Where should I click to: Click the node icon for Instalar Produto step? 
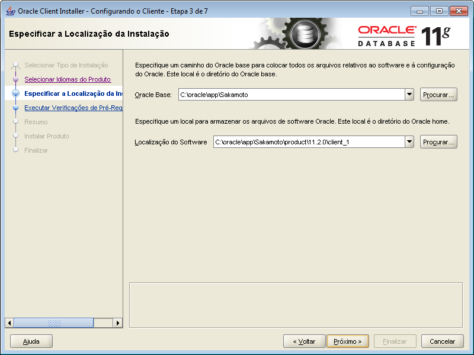point(17,134)
